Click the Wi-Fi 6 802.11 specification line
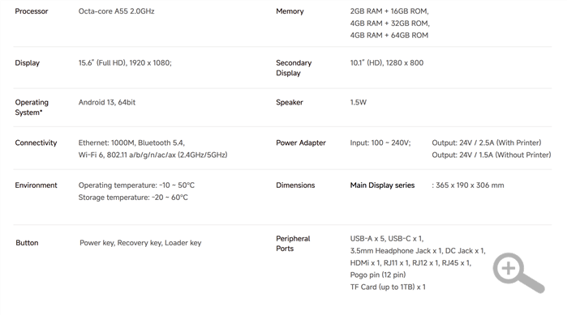567x315 pixels. (x=153, y=155)
